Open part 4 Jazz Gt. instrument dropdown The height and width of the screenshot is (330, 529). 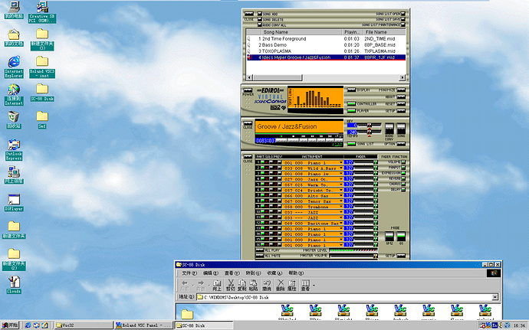341,179
